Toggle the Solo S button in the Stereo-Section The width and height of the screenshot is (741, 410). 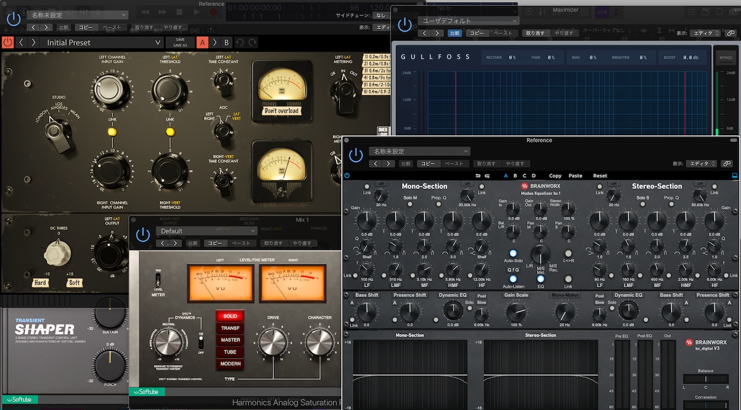(642, 204)
